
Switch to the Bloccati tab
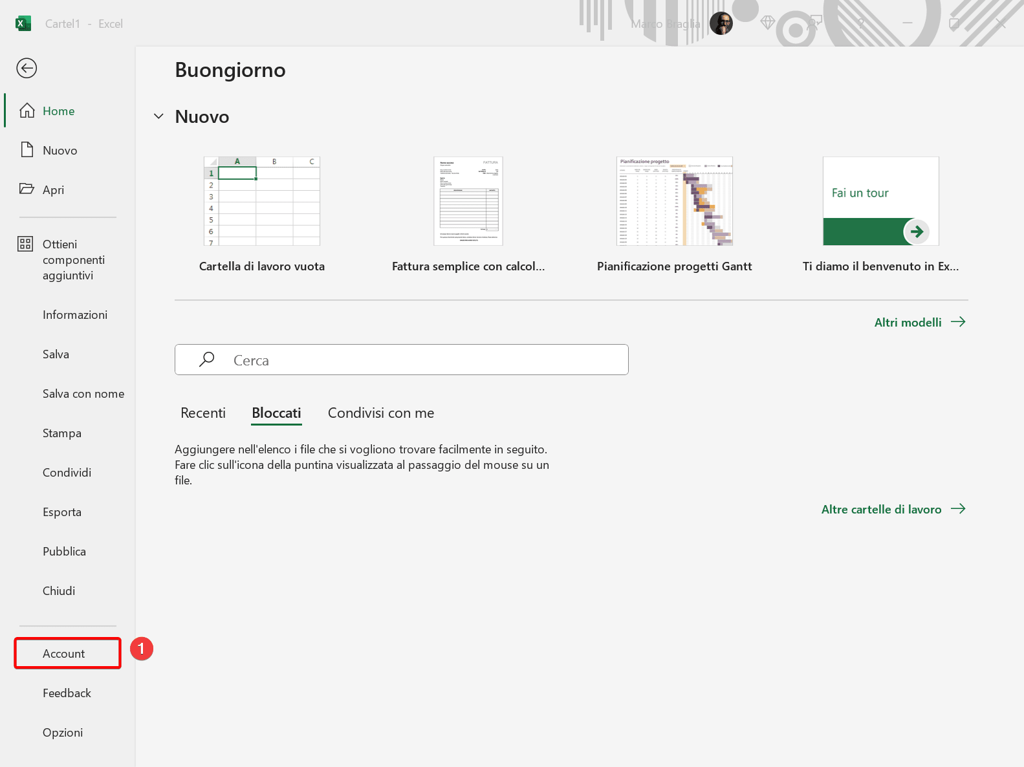coord(276,413)
